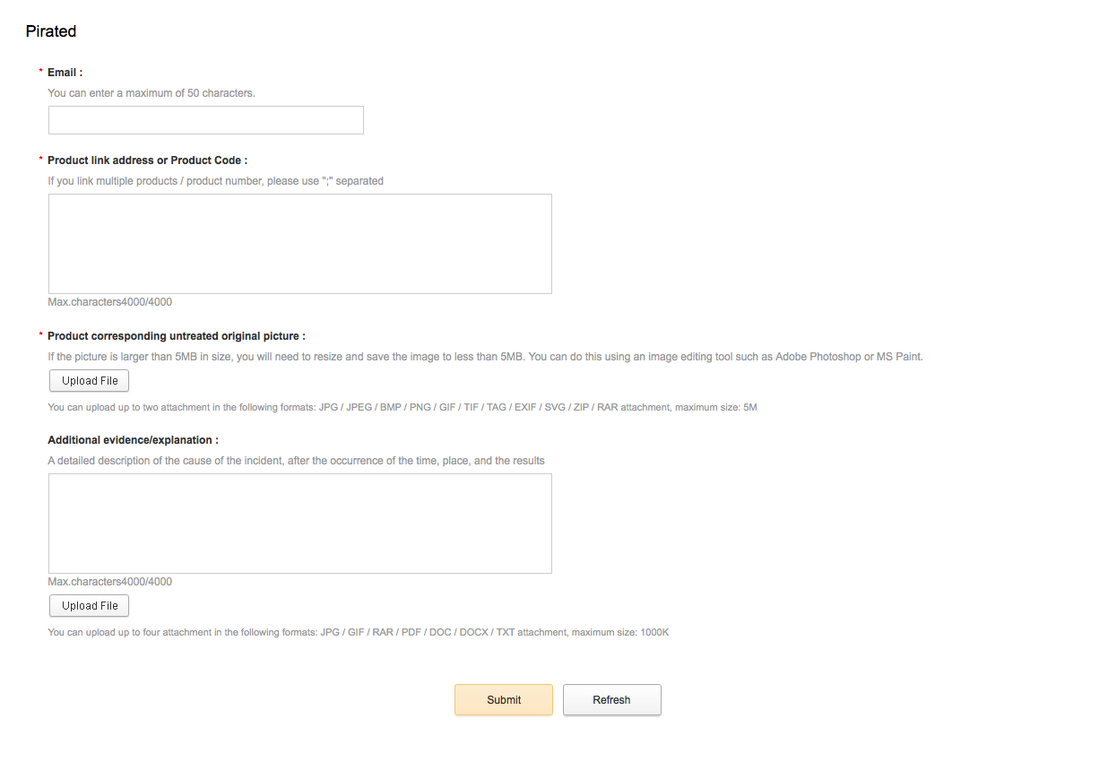
Task: Upload File for the untreated original picture
Action: click(x=90, y=381)
